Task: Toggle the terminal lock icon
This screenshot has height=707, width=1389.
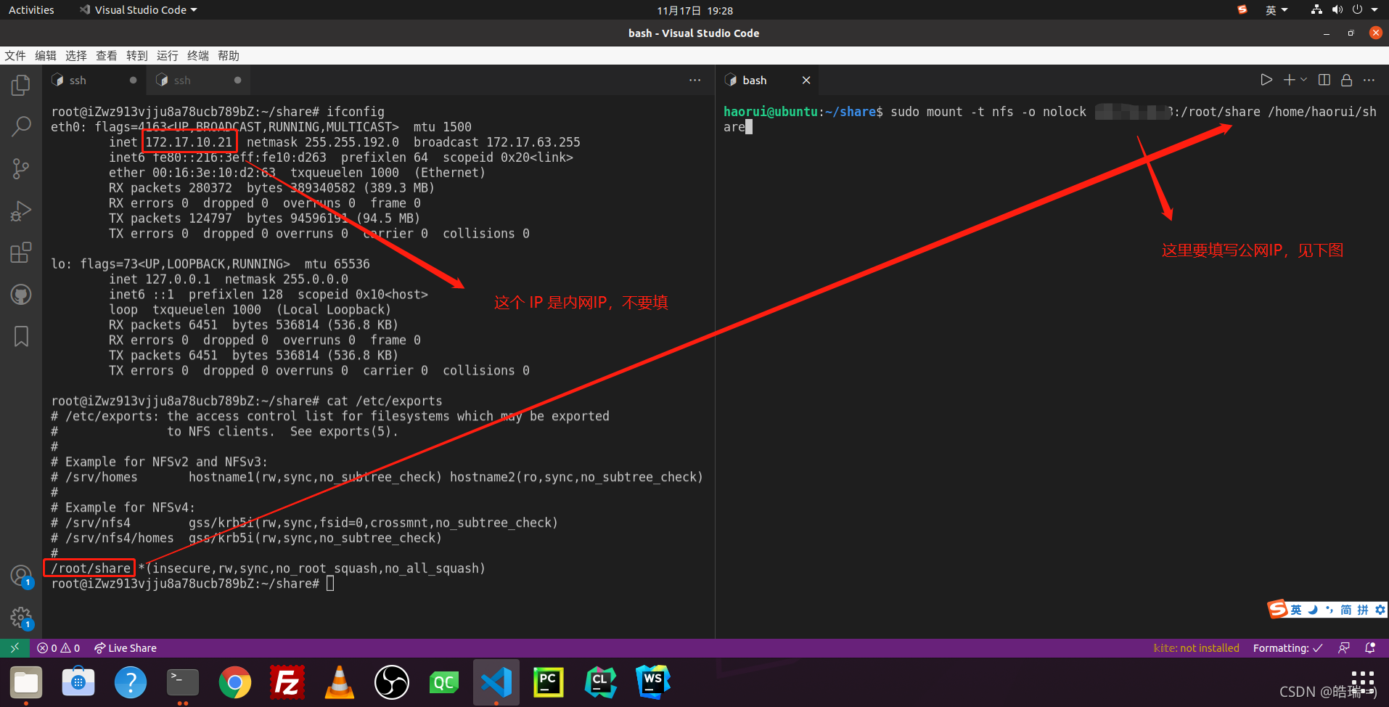Action: tap(1347, 80)
